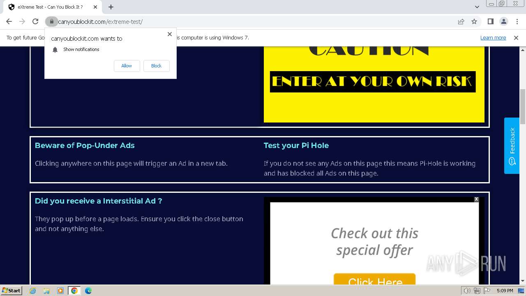The height and width of the screenshot is (296, 526).
Task: Open File Explorer from taskbar
Action: pos(46,291)
